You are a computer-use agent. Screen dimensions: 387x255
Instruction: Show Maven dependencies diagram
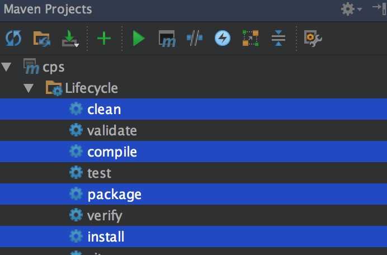251,38
